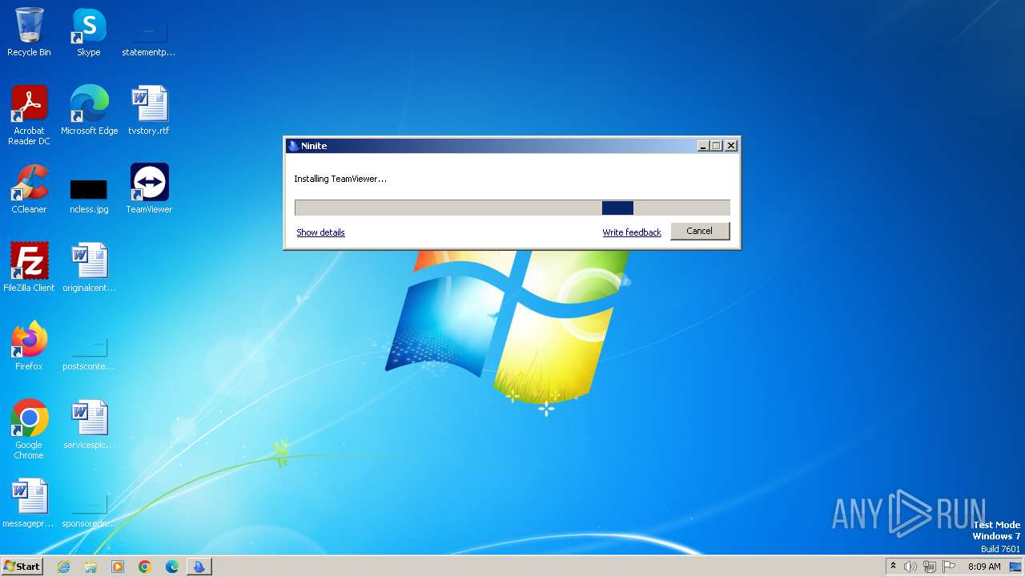This screenshot has width=1025, height=577.
Task: Click the Installing TeamViewer status text
Action: pyautogui.click(x=340, y=179)
